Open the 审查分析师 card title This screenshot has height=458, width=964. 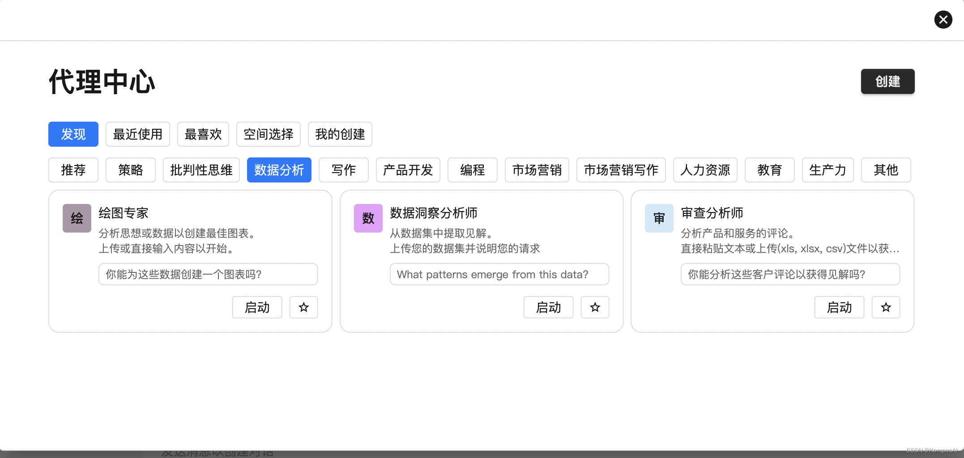712,213
